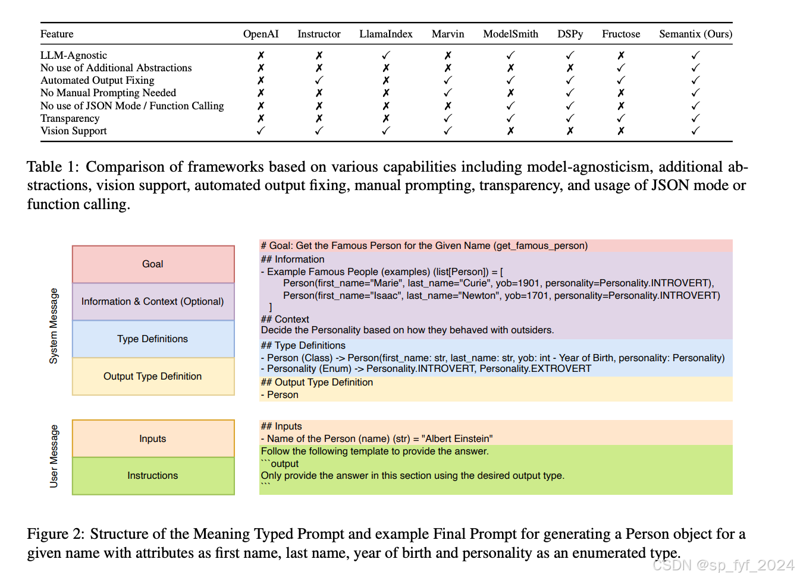
Task: Click the 'Table 1:' caption label
Action: coord(52,167)
